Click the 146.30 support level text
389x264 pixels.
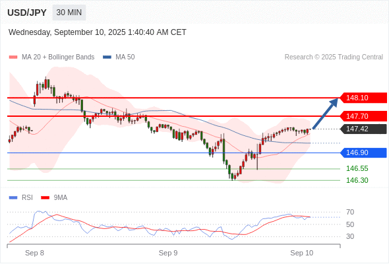coord(357,180)
